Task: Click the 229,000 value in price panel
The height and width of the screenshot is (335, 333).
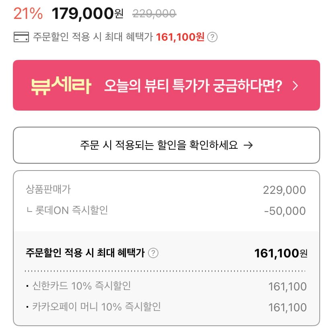Action: (284, 190)
